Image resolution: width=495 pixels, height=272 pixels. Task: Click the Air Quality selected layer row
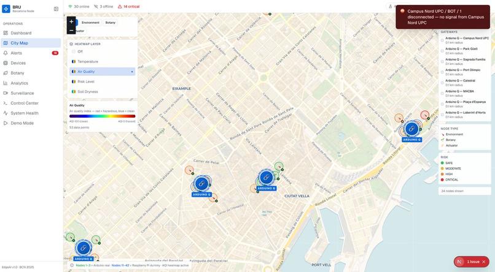[103, 72]
